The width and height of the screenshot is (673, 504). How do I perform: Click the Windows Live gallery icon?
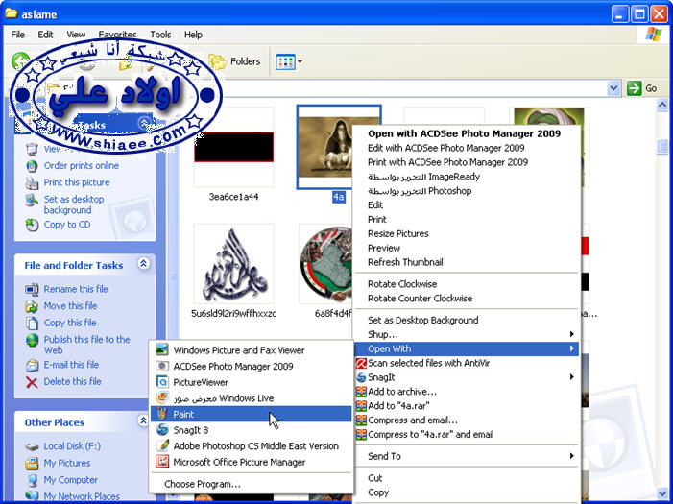pyautogui.click(x=162, y=397)
